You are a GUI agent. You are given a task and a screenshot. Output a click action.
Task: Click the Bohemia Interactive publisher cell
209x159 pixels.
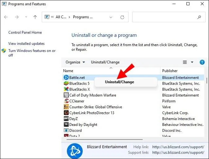point(178,119)
